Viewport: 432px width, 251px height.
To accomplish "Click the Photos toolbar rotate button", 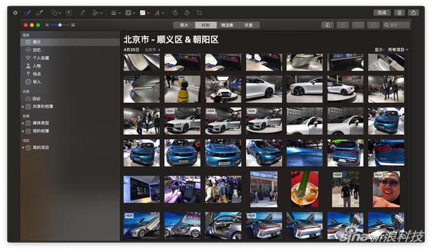I will (x=373, y=25).
